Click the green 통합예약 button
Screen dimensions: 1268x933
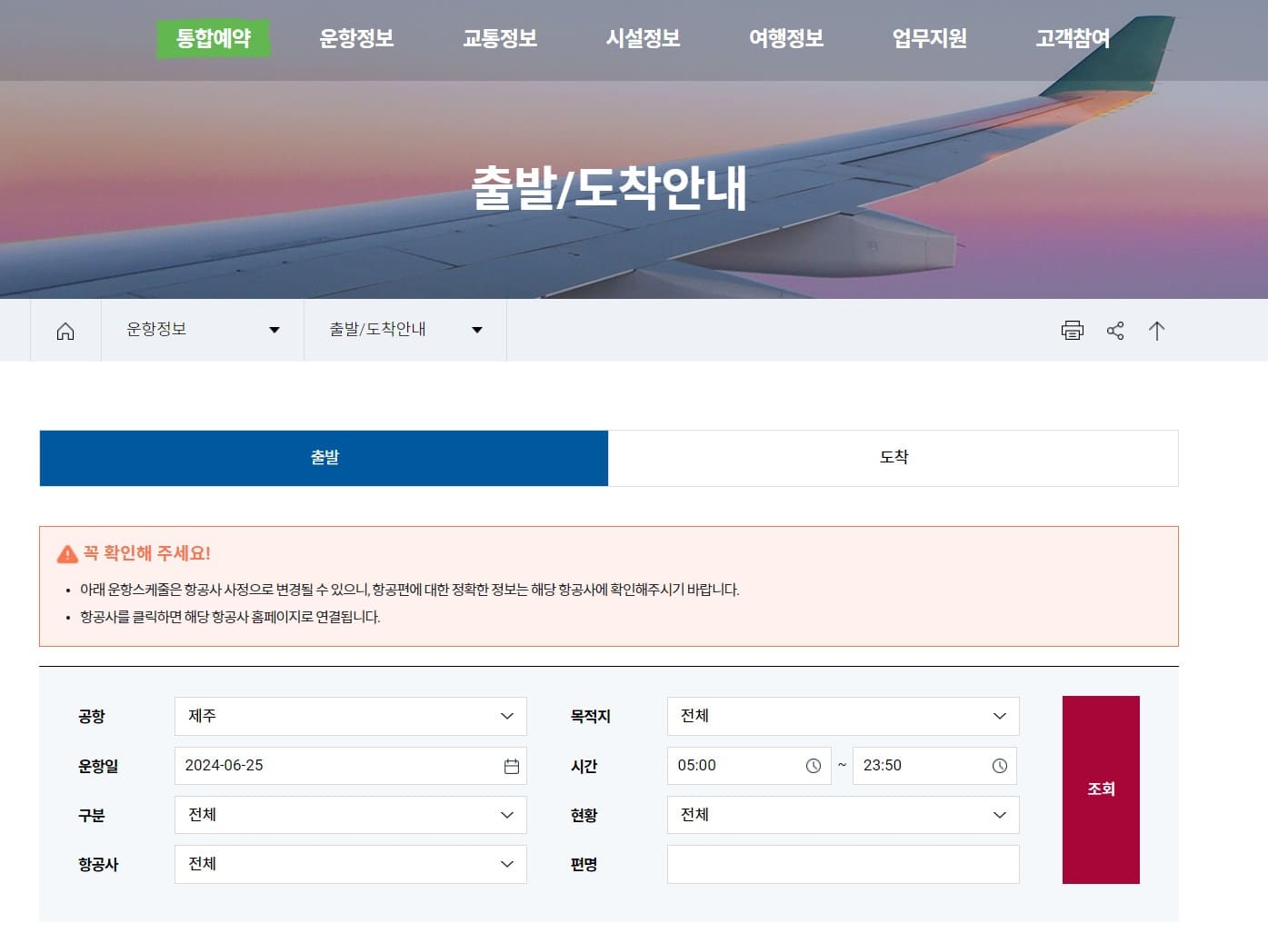click(214, 39)
